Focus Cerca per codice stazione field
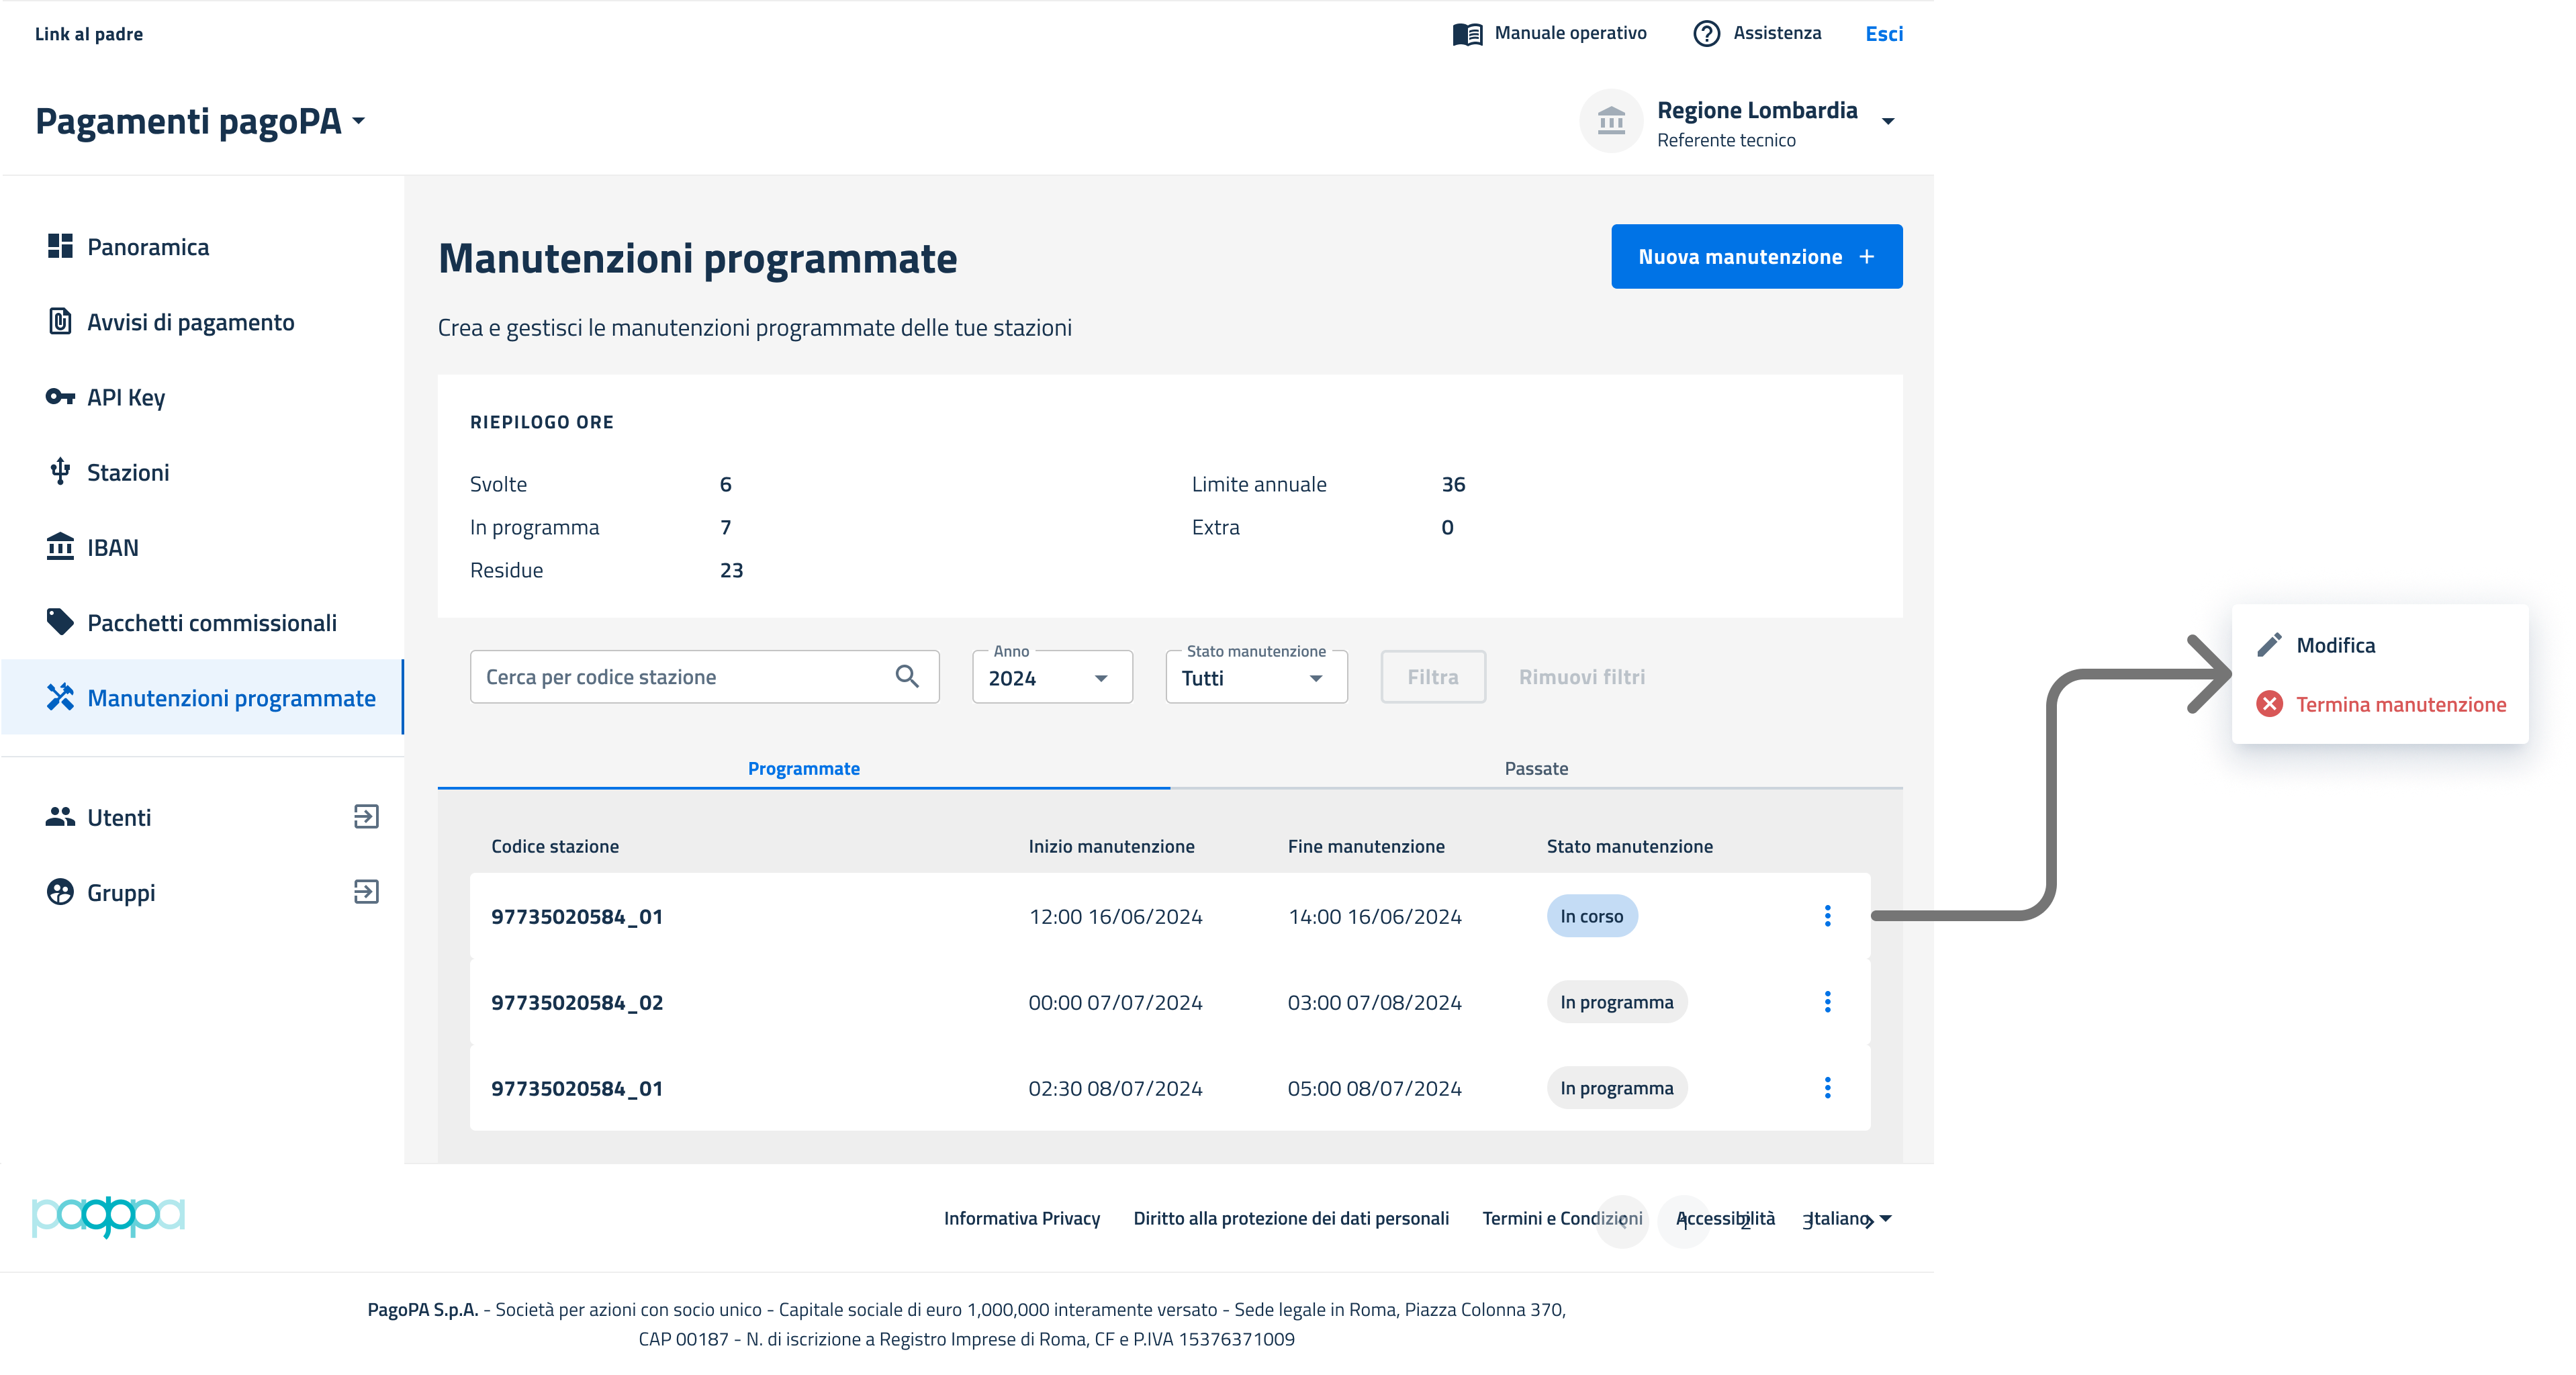This screenshot has width=2576, height=1375. [x=680, y=677]
